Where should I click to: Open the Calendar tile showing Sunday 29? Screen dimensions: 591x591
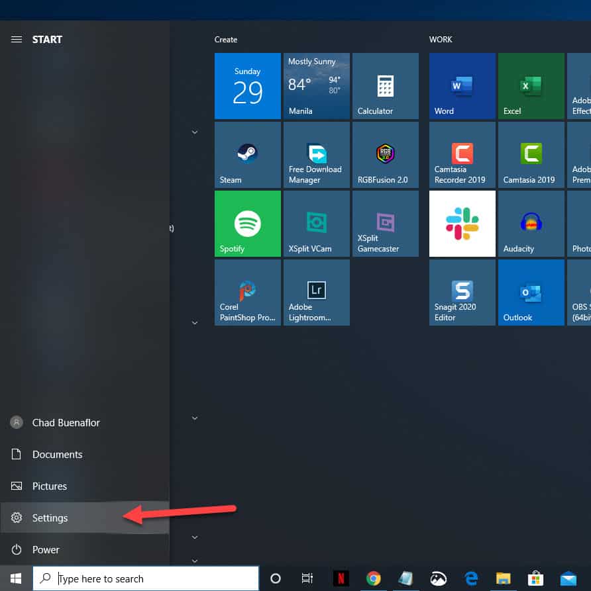pyautogui.click(x=248, y=86)
